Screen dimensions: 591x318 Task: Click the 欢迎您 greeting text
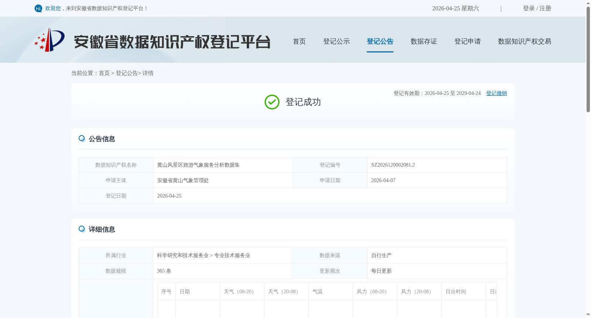click(53, 8)
